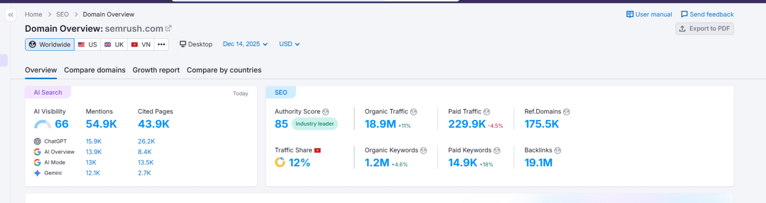Open the User manual link
The height and width of the screenshot is (203, 766).
[x=649, y=14]
